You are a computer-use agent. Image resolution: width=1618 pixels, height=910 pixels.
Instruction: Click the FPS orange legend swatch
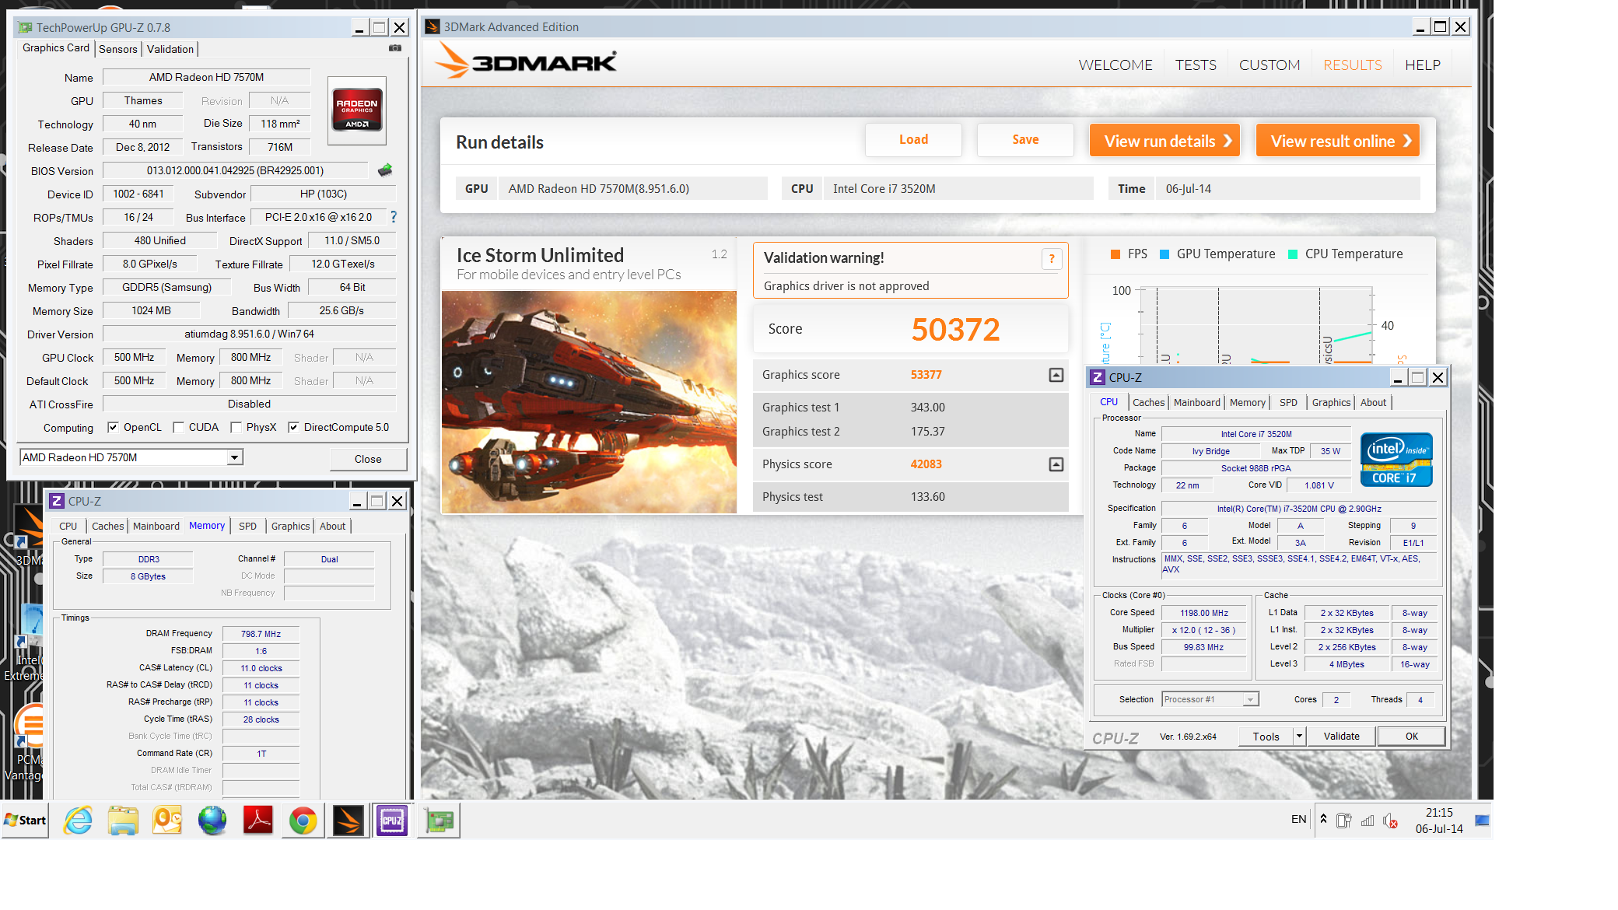coord(1115,254)
